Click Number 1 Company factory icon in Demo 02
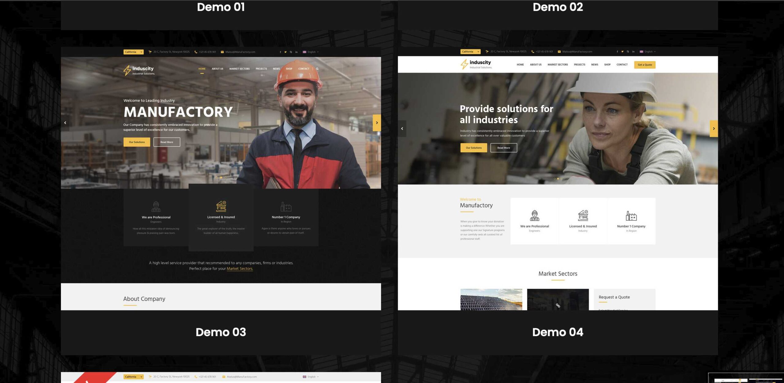The height and width of the screenshot is (383, 784). [631, 216]
